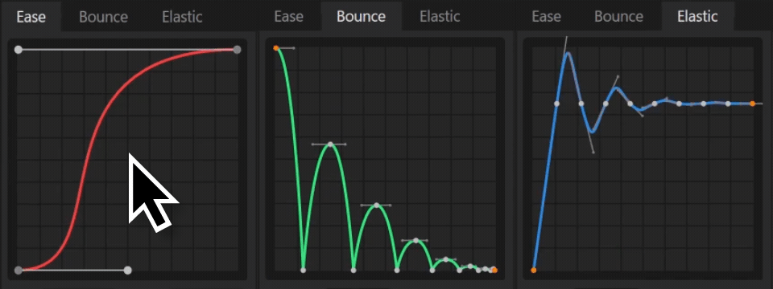Grab the red curve's top-right end point

click(237, 49)
